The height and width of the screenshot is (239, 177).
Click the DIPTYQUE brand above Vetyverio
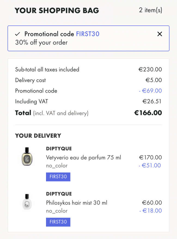[59, 149]
